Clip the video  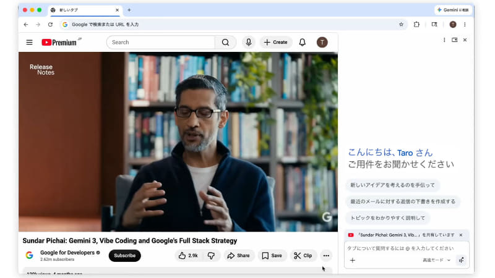click(303, 256)
